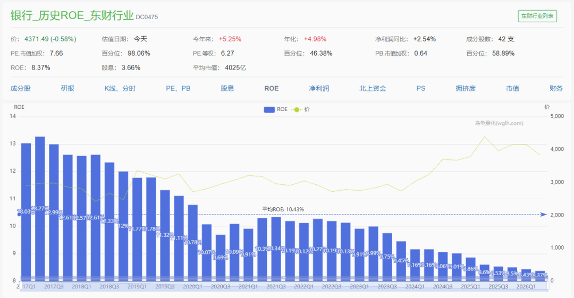This screenshot has height=298, width=574.
Task: Toggle the 价 line series legend
Action: click(x=300, y=109)
